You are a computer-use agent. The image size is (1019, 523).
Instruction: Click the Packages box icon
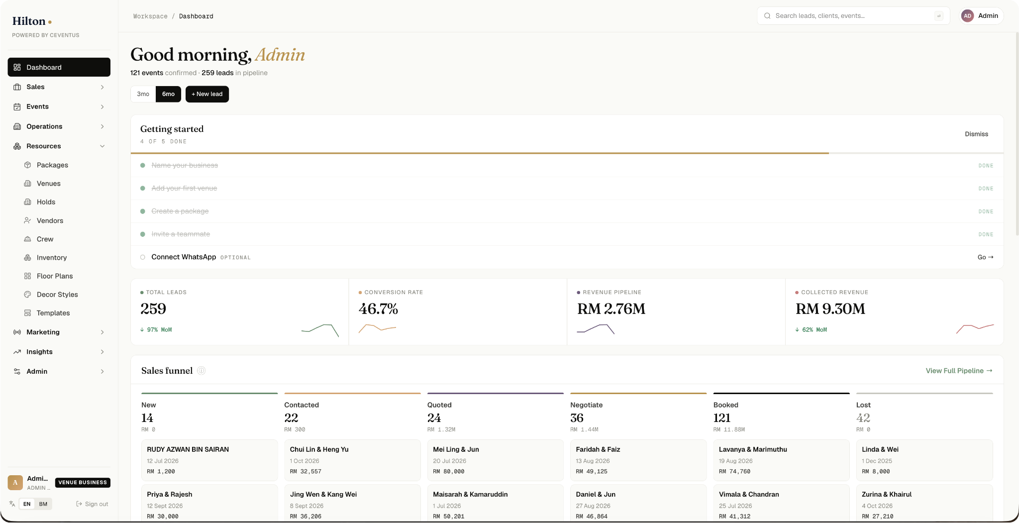28,165
